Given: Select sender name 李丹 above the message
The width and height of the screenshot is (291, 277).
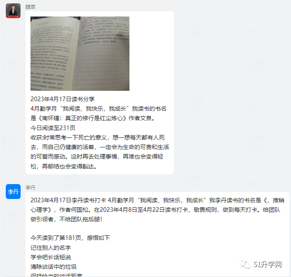Looking at the screenshot, I should coord(30,187).
